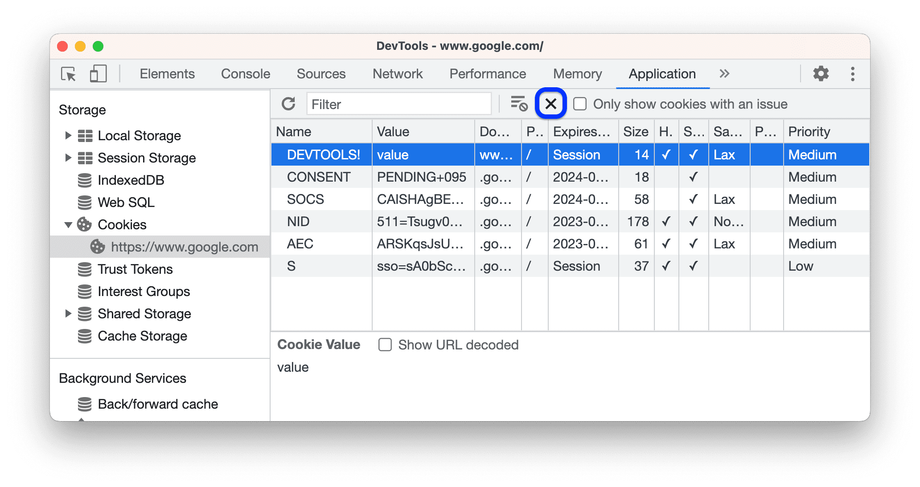920x487 pixels.
Task: Click the clear filter (X) icon
Action: tap(550, 104)
